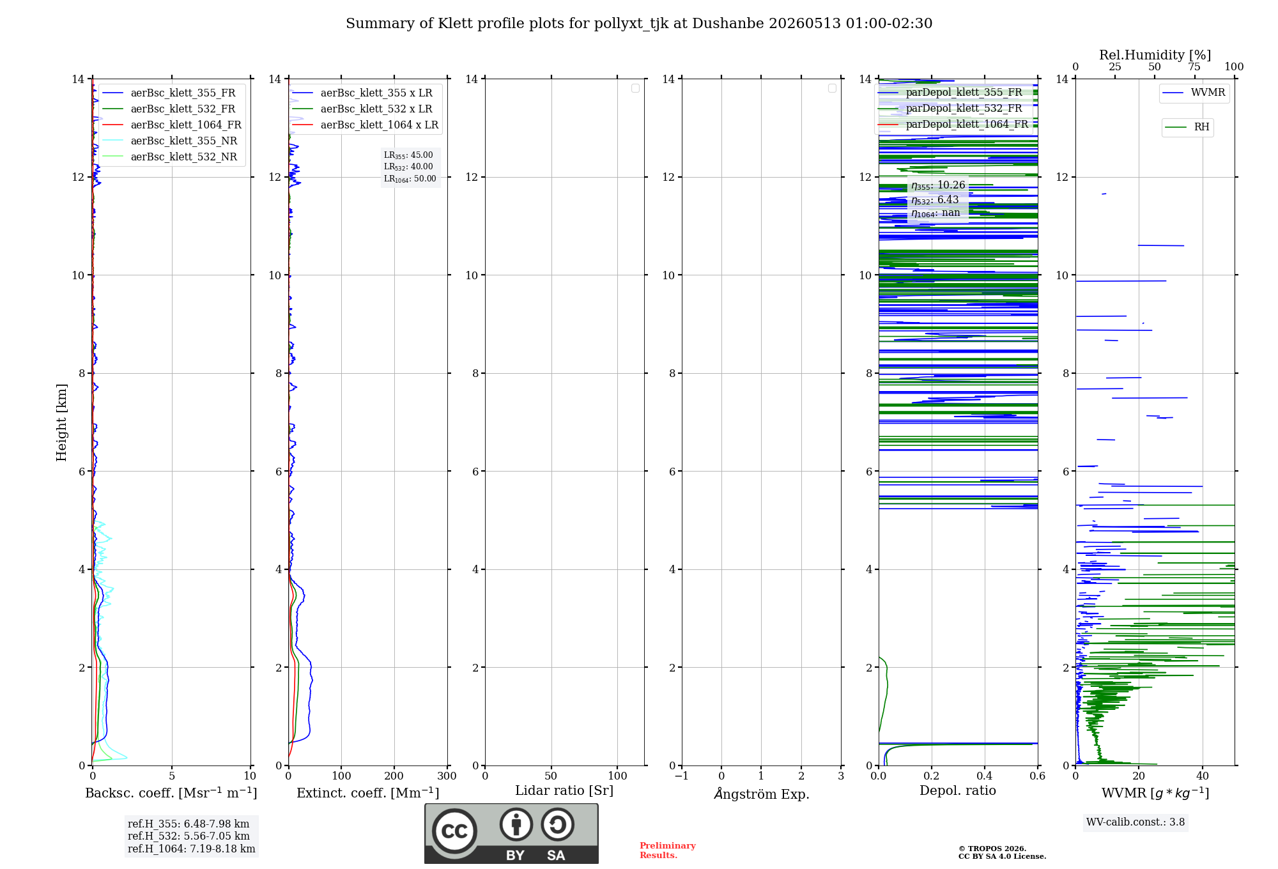
Task: Click the blue line sample beside WVMR legend
Action: (1173, 93)
